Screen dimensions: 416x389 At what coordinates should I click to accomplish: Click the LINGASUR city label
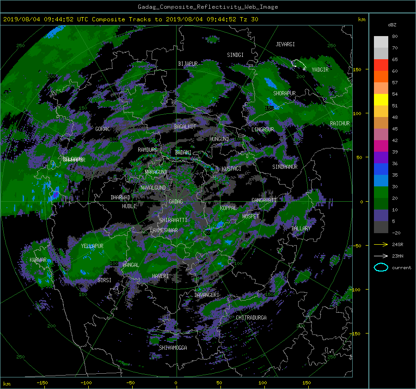tap(263, 130)
